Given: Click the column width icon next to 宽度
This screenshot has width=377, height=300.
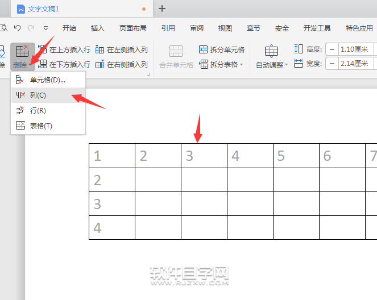Looking at the screenshot, I should (299, 64).
